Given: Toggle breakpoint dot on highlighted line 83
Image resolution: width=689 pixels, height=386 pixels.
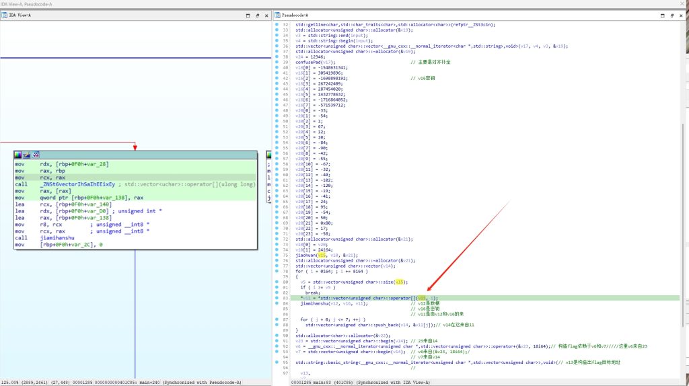Looking at the screenshot, I should (x=277, y=298).
